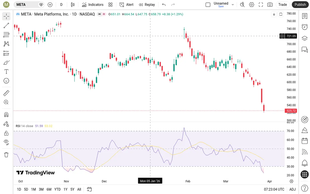Open the products grid menu
This screenshot has height=194, width=310.
[305, 174]
